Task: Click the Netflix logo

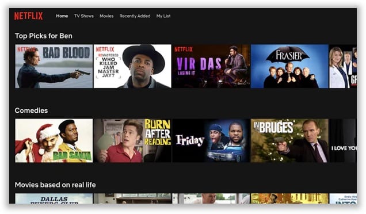Action: pyautogui.click(x=28, y=16)
